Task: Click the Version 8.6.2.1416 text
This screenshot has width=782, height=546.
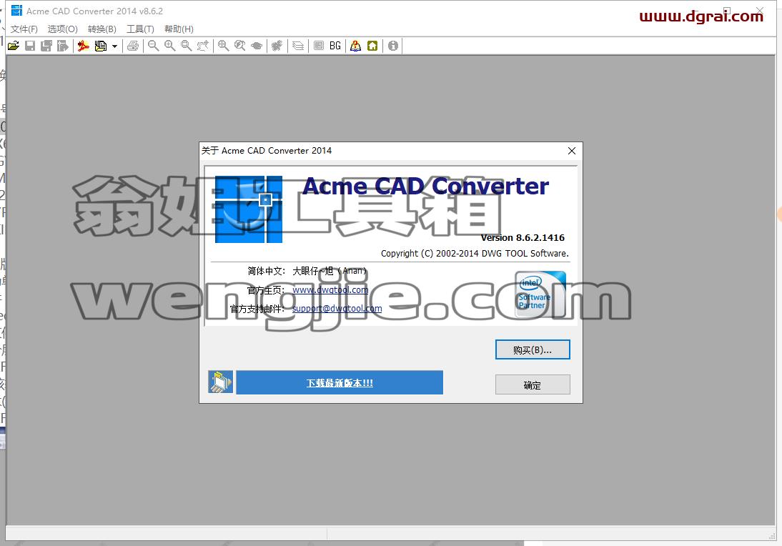Action: click(x=523, y=238)
